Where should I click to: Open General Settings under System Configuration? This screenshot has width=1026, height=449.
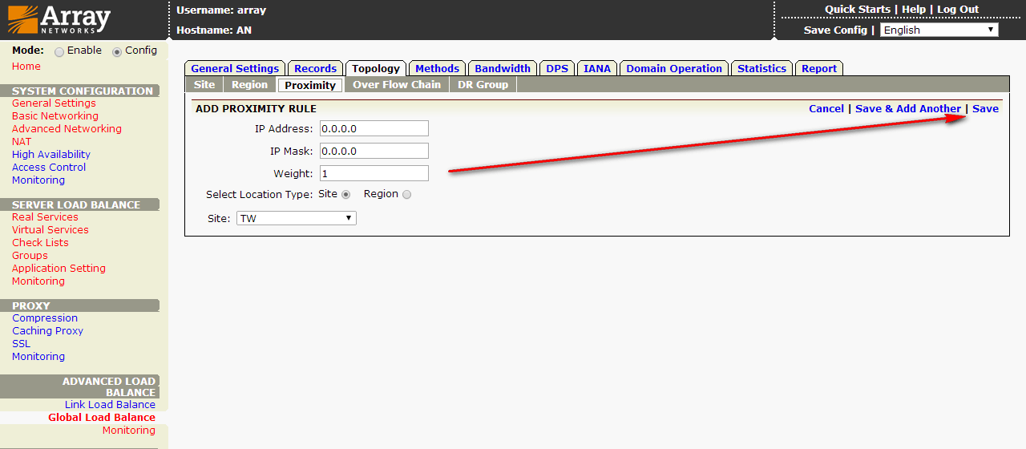click(54, 103)
